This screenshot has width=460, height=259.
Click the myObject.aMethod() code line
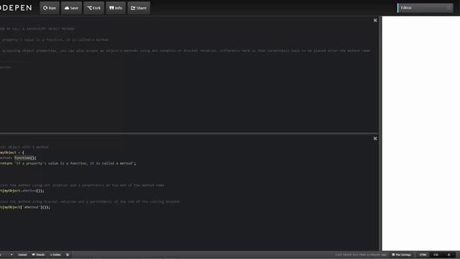[22, 191]
